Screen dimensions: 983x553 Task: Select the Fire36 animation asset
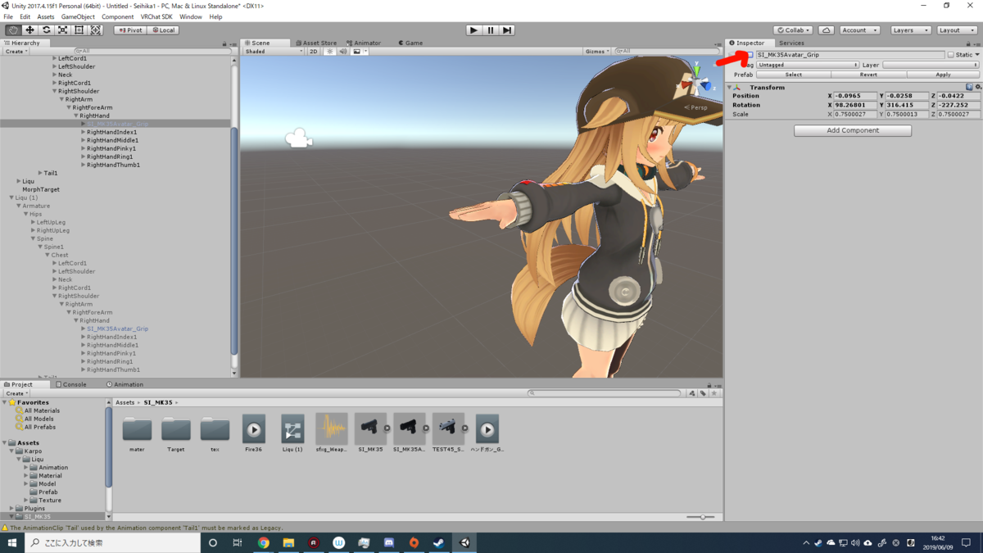click(254, 433)
